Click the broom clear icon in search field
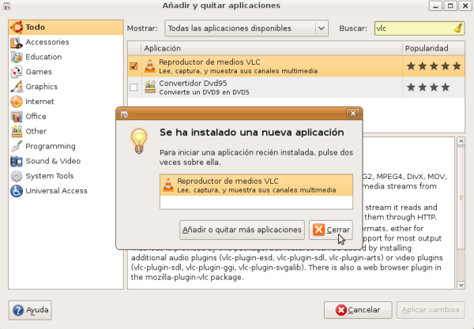Screen dimensions: 474x329 459,28
